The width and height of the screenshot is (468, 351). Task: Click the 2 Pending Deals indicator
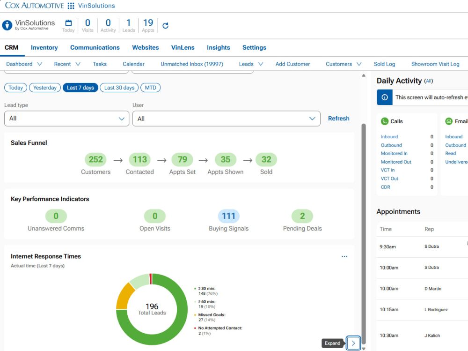click(302, 216)
